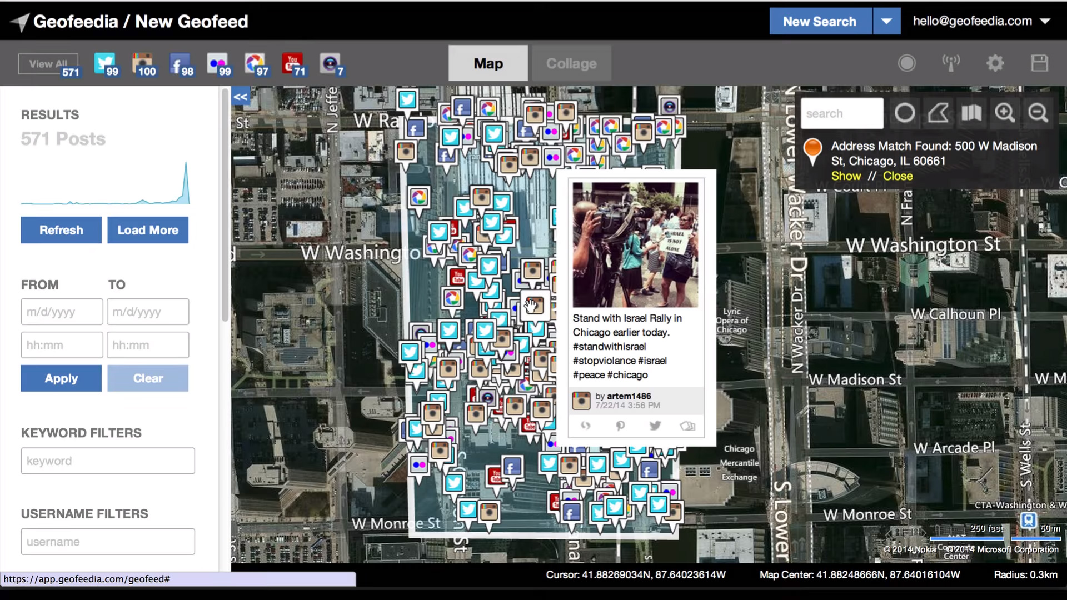The image size is (1067, 600).
Task: Filter results by Twitter source icon
Action: click(x=106, y=64)
